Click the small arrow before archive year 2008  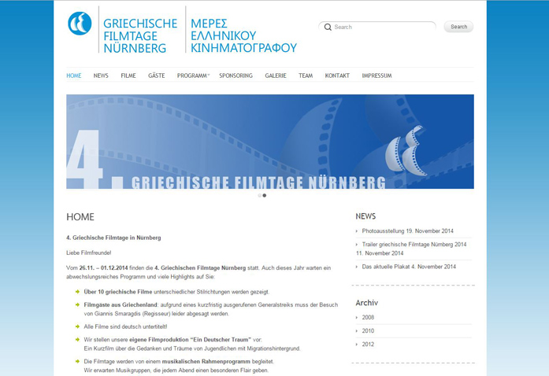(357, 317)
